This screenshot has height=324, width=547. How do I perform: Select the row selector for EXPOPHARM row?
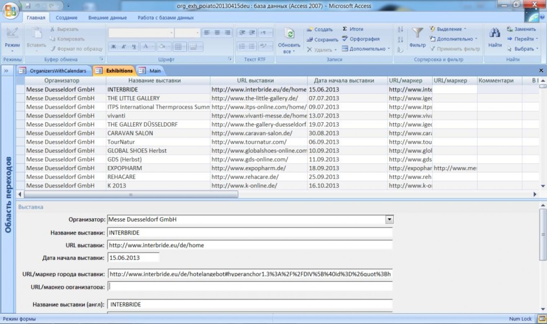pyautogui.click(x=20, y=168)
